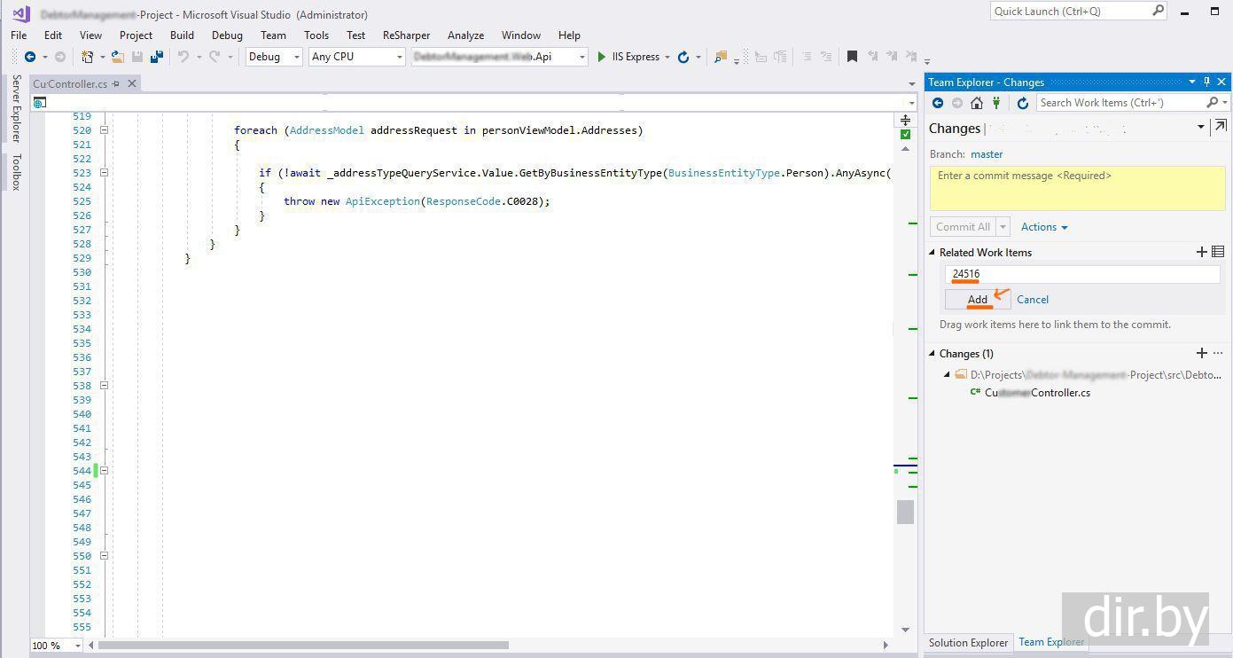
Task: Click the Save All toolbar icon
Action: point(156,57)
